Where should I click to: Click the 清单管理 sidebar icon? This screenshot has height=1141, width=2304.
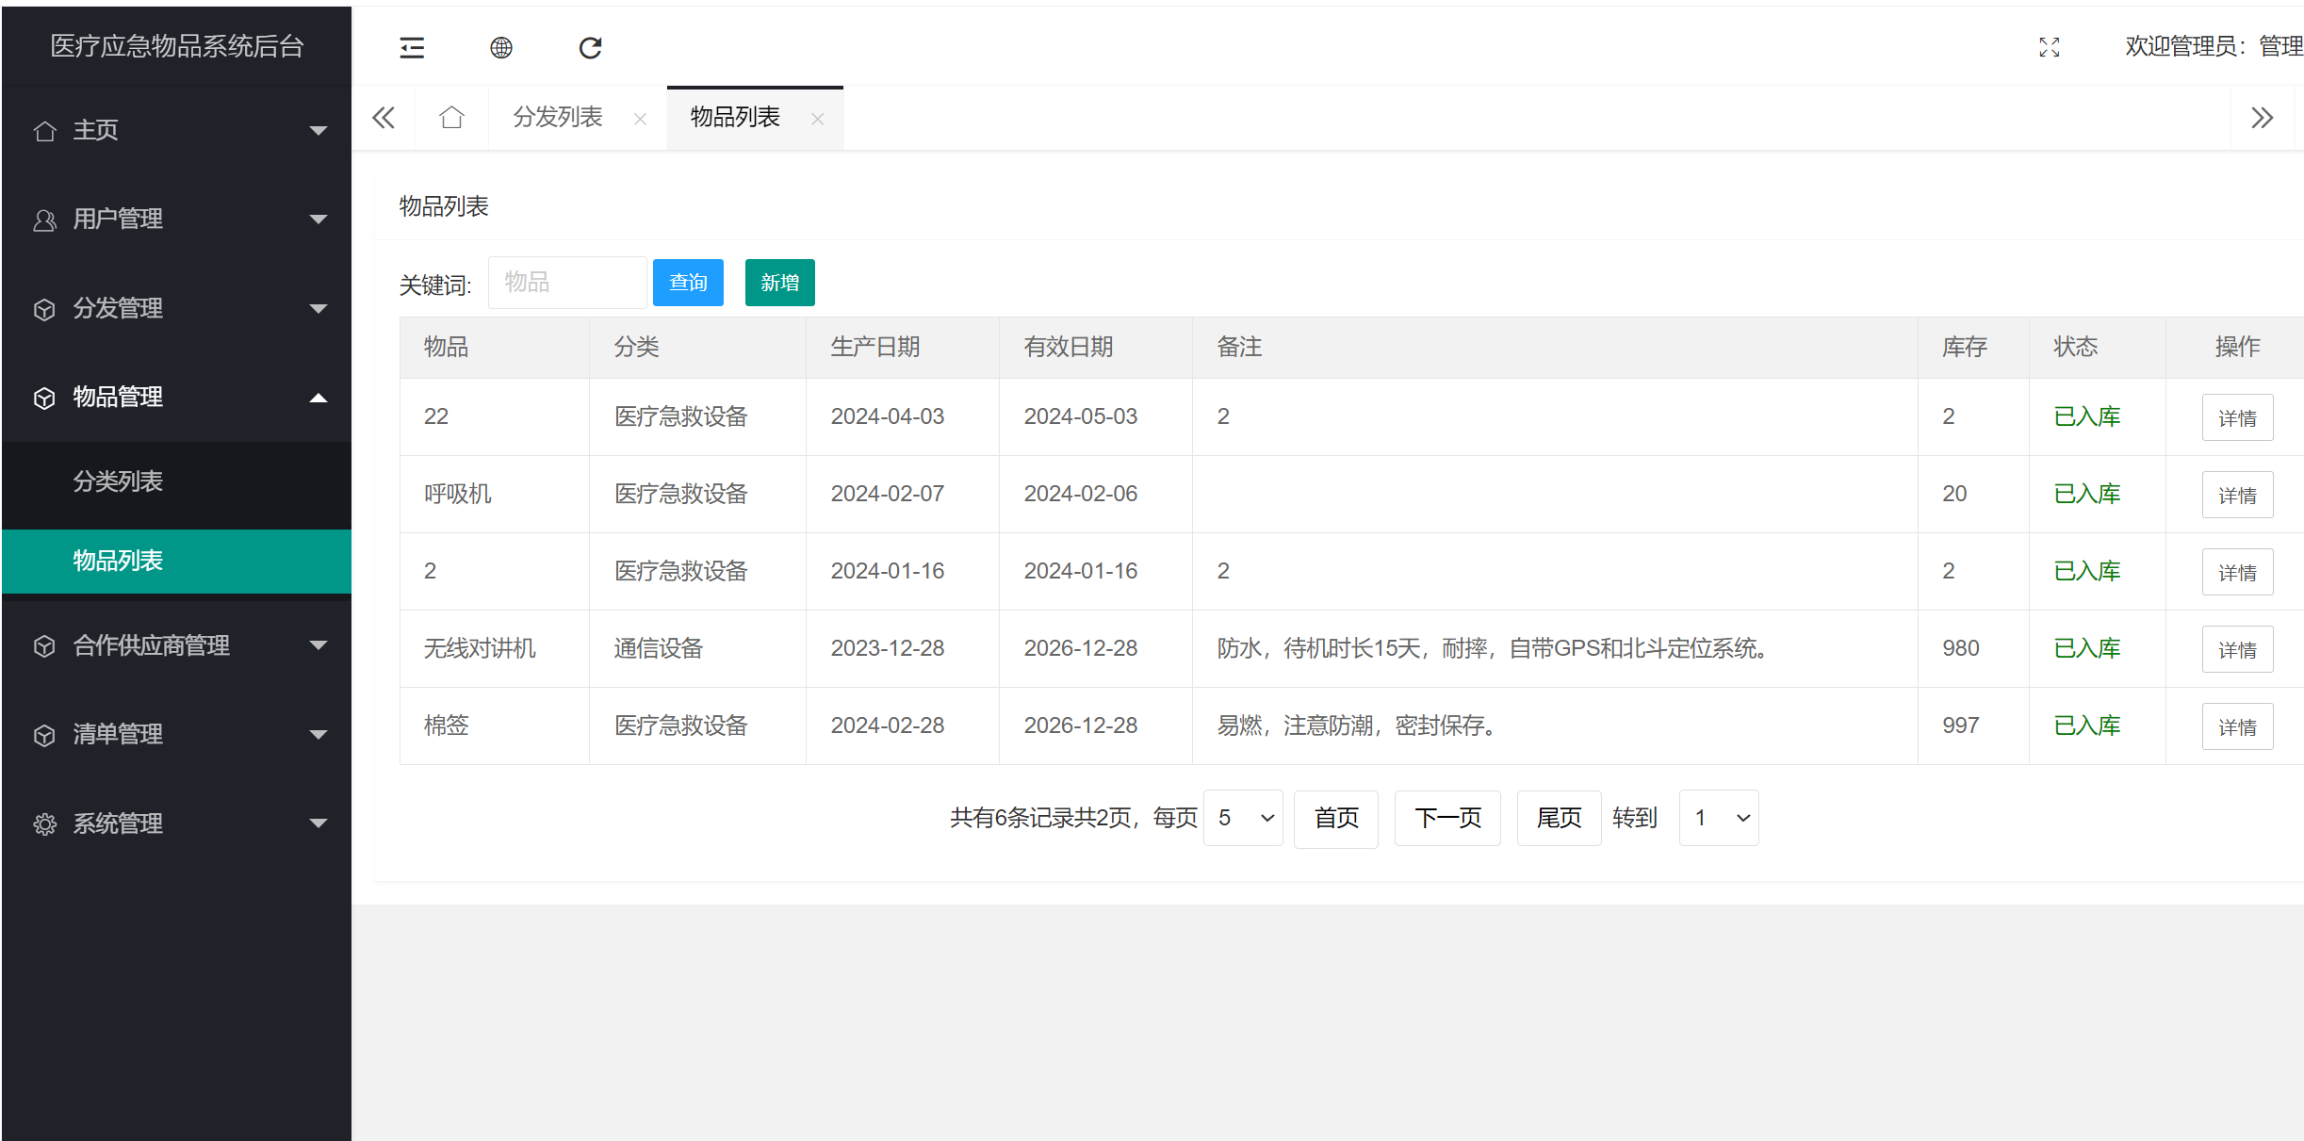[x=43, y=734]
